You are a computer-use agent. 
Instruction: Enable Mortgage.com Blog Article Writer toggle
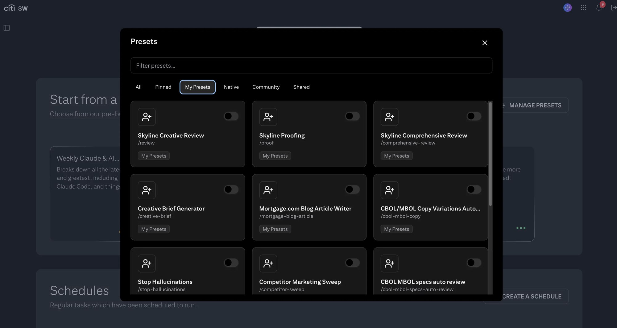click(x=352, y=189)
